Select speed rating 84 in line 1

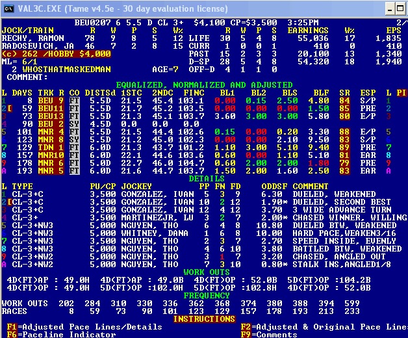tap(344, 101)
